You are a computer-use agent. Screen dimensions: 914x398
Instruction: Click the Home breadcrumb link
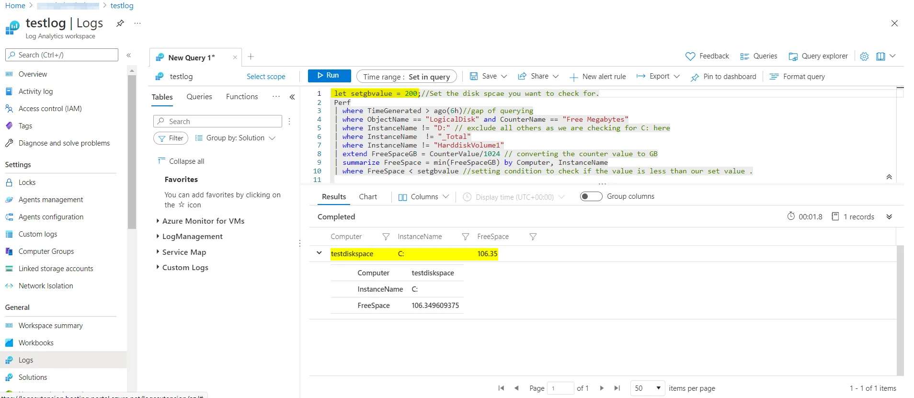(15, 6)
